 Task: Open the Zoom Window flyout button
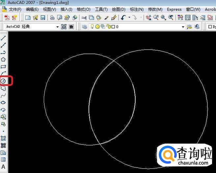coord(163,18)
